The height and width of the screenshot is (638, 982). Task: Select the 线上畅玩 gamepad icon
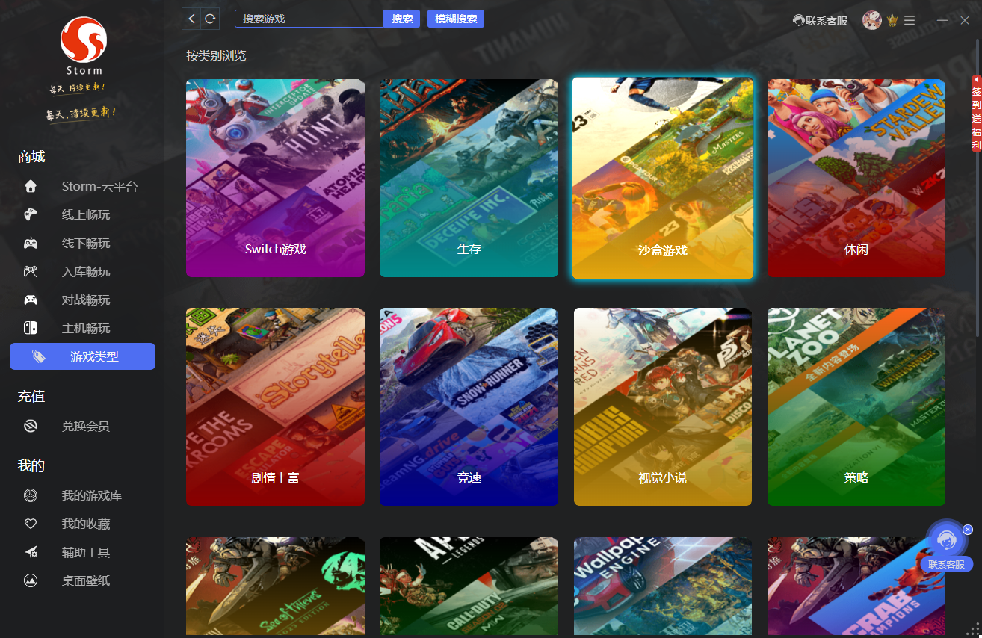pyautogui.click(x=31, y=215)
